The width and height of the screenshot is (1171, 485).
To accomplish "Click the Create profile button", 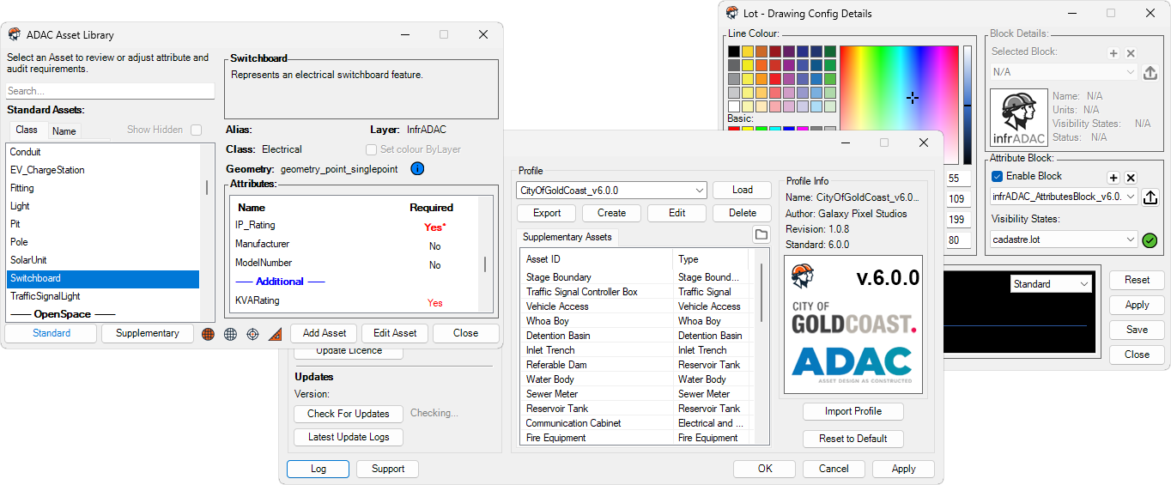I will coord(612,213).
